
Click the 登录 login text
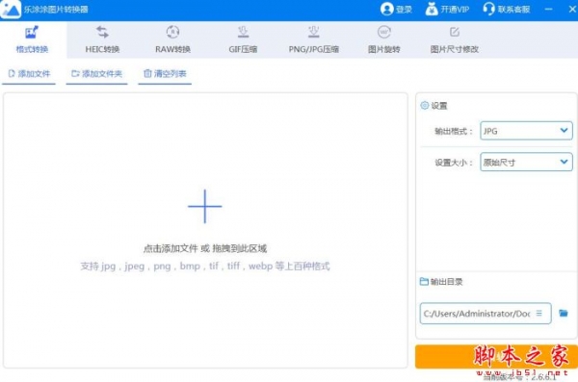point(404,10)
